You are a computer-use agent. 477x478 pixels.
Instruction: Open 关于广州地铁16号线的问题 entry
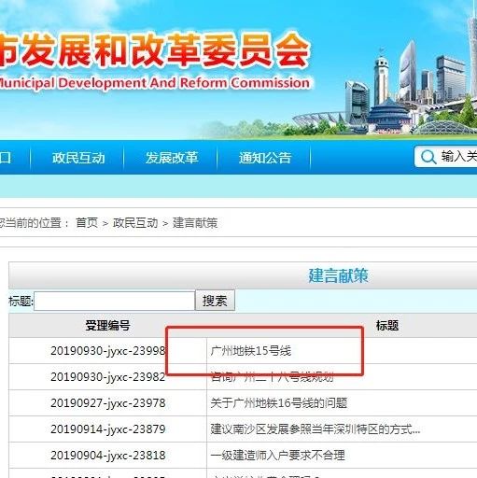(x=279, y=403)
